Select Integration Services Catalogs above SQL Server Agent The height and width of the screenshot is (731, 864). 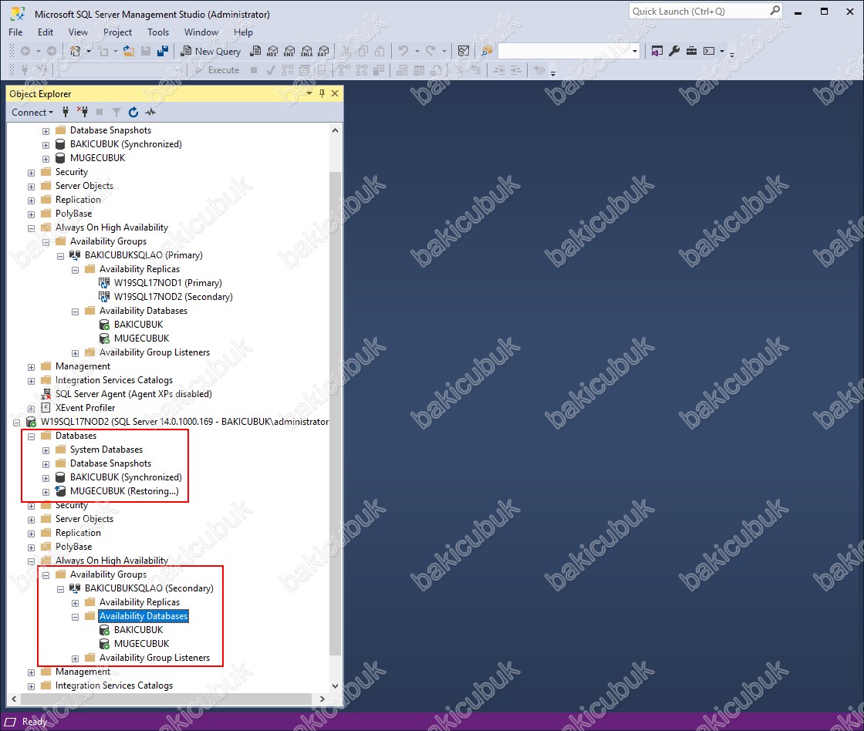[x=114, y=380]
